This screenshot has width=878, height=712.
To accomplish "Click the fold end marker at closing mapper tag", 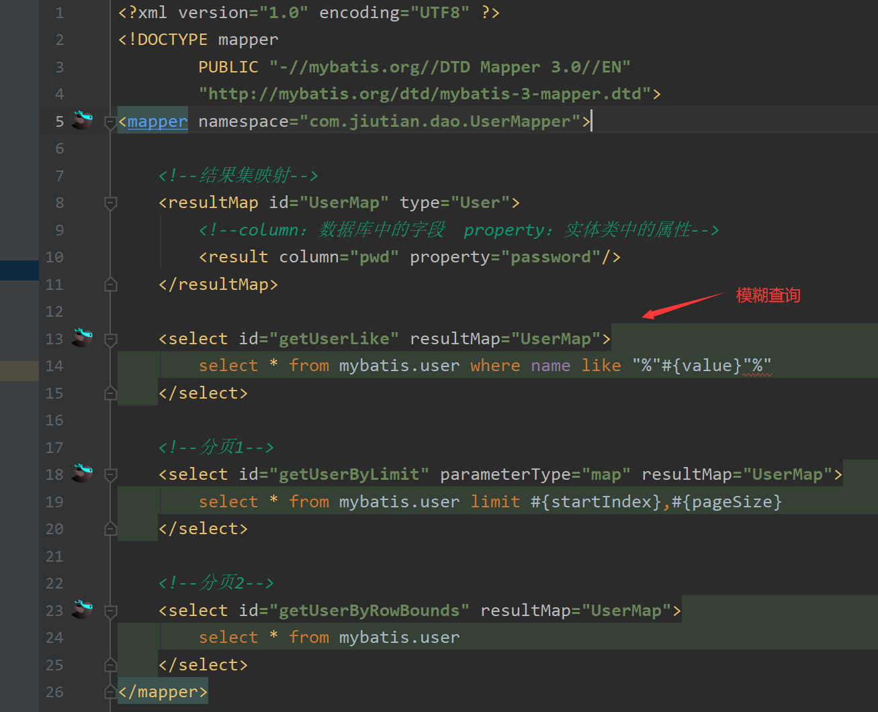I will (111, 692).
